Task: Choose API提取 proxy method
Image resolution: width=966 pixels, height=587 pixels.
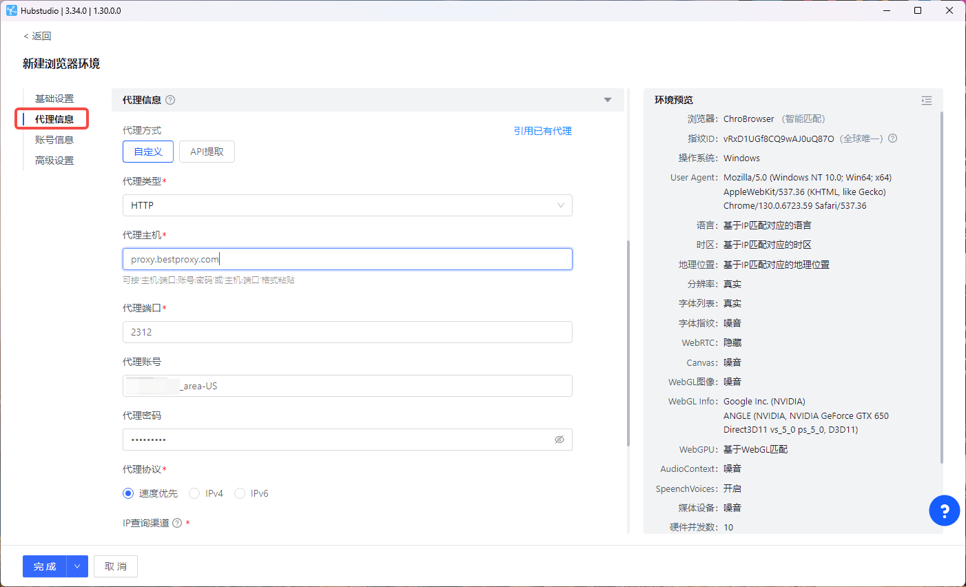Action: pyautogui.click(x=207, y=152)
